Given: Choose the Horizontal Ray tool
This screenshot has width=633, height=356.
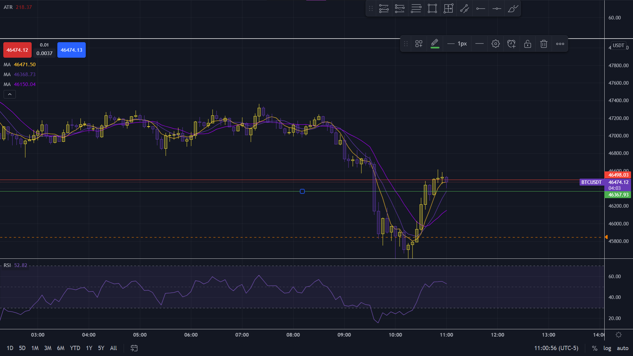Looking at the screenshot, I should tap(481, 9).
